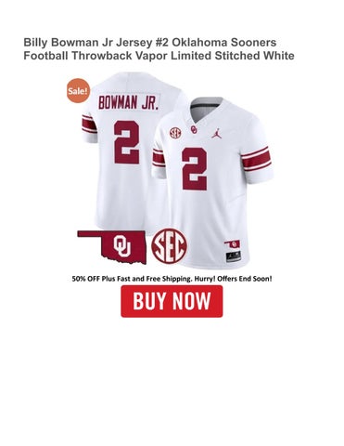344x446 pixels.
Task: Click the number 2 on the jersey back
Action: (126, 142)
